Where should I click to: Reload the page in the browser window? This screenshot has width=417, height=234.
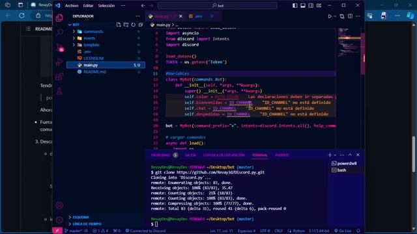[22, 16]
